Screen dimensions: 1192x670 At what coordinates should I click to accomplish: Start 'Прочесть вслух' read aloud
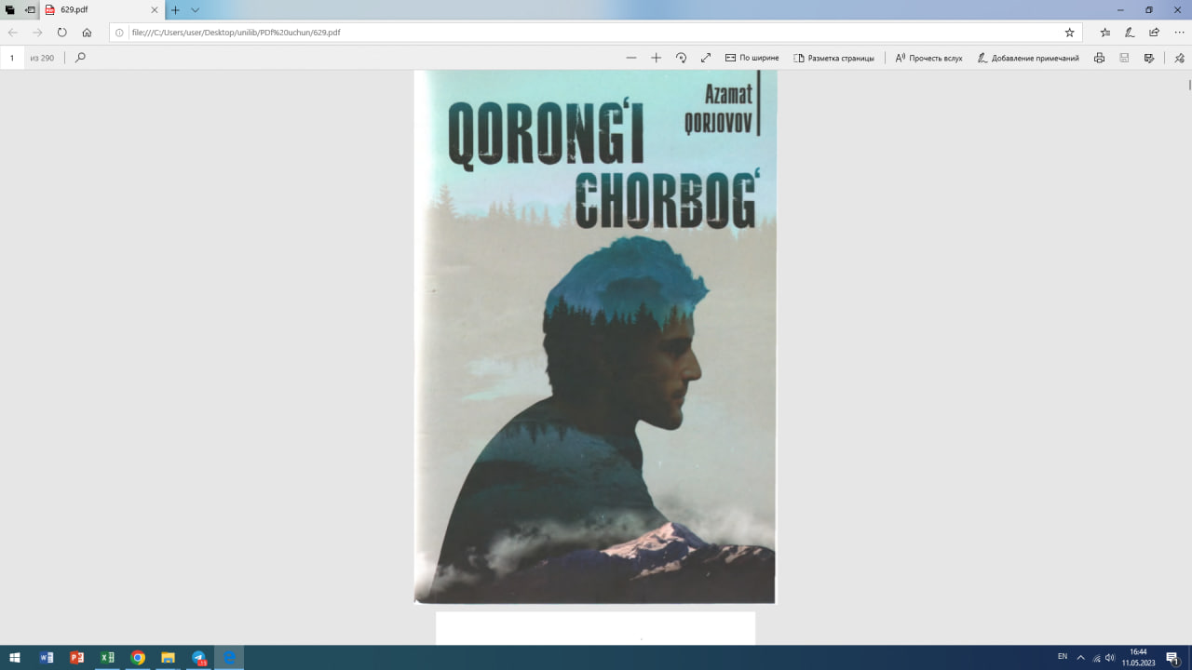(x=928, y=57)
